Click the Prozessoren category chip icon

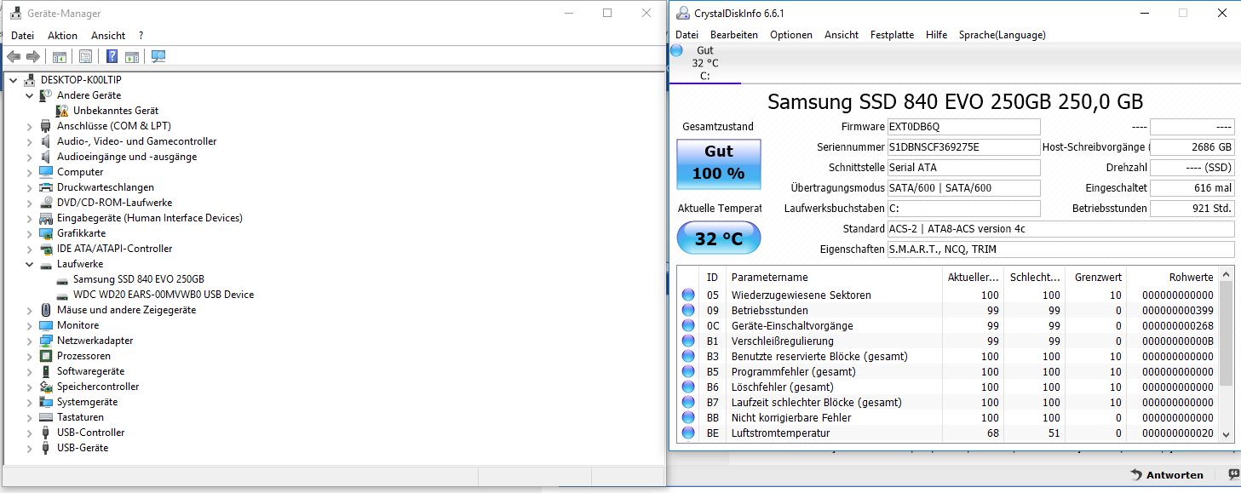46,356
